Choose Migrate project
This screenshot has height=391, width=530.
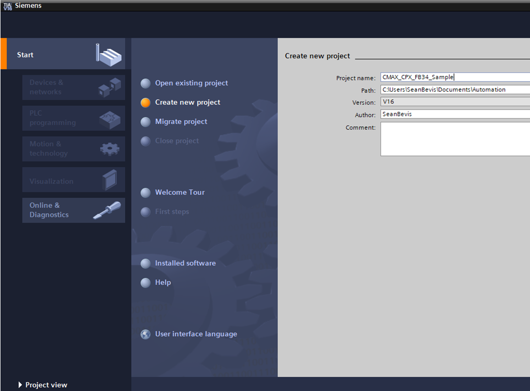tap(181, 122)
